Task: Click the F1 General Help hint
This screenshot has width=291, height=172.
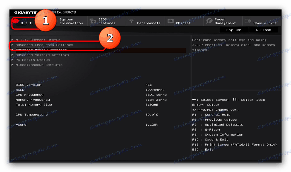Action: (x=211, y=115)
